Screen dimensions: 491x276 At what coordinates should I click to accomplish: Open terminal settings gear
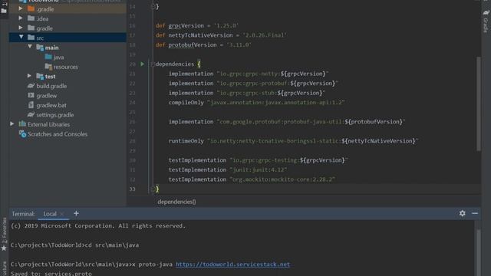(x=462, y=213)
